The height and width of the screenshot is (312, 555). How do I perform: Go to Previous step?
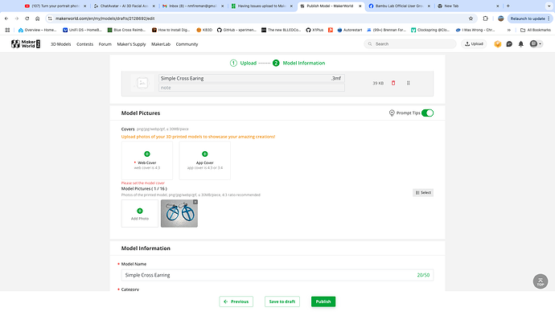coord(236,302)
